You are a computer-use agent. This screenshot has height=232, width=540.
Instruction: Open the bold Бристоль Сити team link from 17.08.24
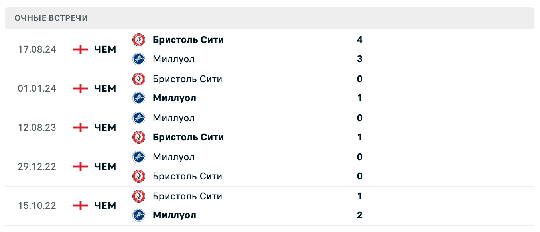coord(188,40)
